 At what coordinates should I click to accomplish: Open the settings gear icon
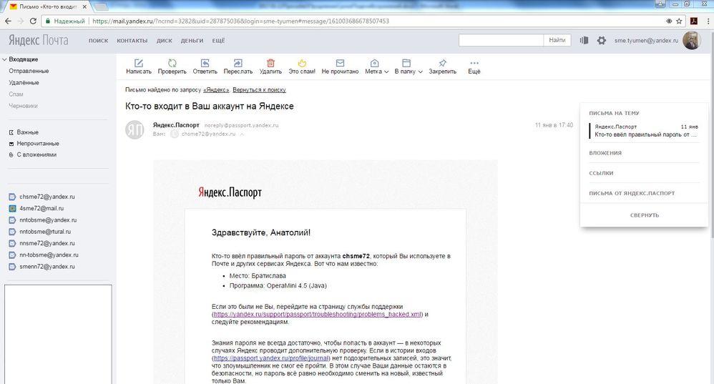click(602, 41)
